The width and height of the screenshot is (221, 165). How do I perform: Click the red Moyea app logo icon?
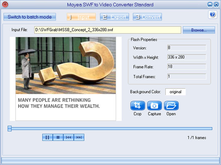pos(5,4)
